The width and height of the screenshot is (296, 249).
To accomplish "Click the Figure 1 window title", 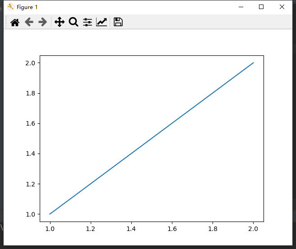I will tap(27, 7).
